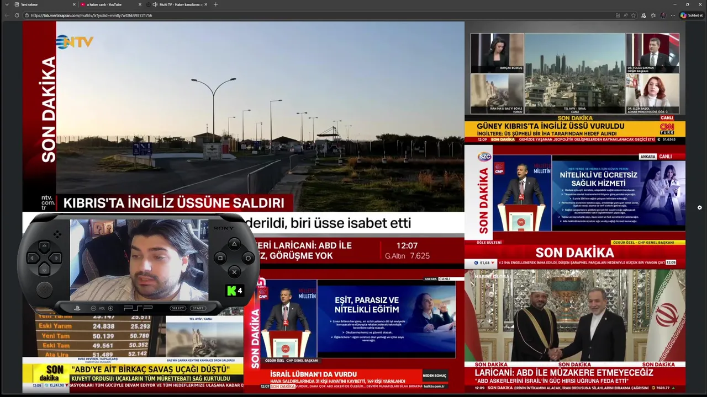Open a new browser tab with plus button

215,4
